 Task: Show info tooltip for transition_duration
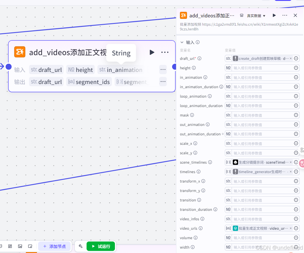coord(215,209)
